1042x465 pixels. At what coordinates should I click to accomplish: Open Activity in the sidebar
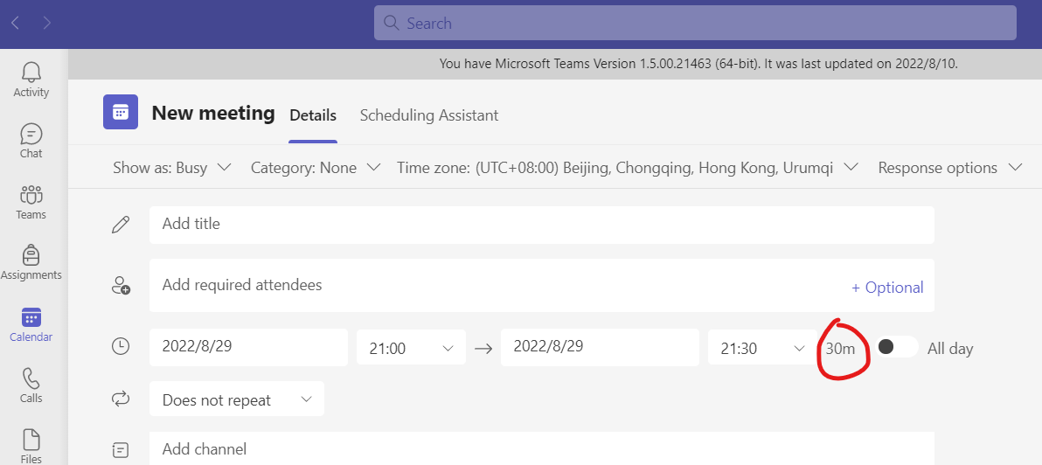click(31, 80)
